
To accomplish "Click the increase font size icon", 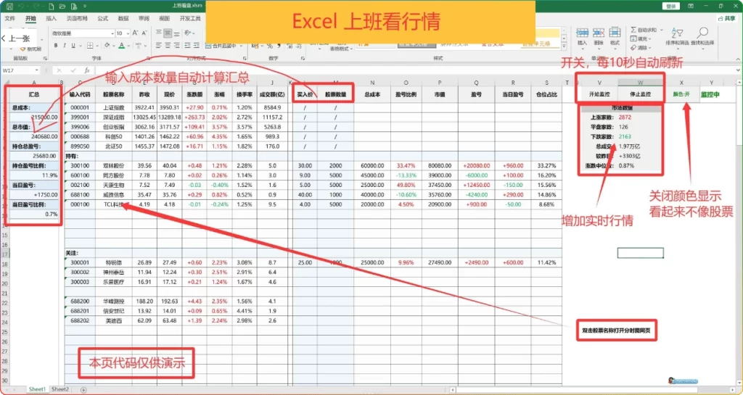I will pos(136,33).
